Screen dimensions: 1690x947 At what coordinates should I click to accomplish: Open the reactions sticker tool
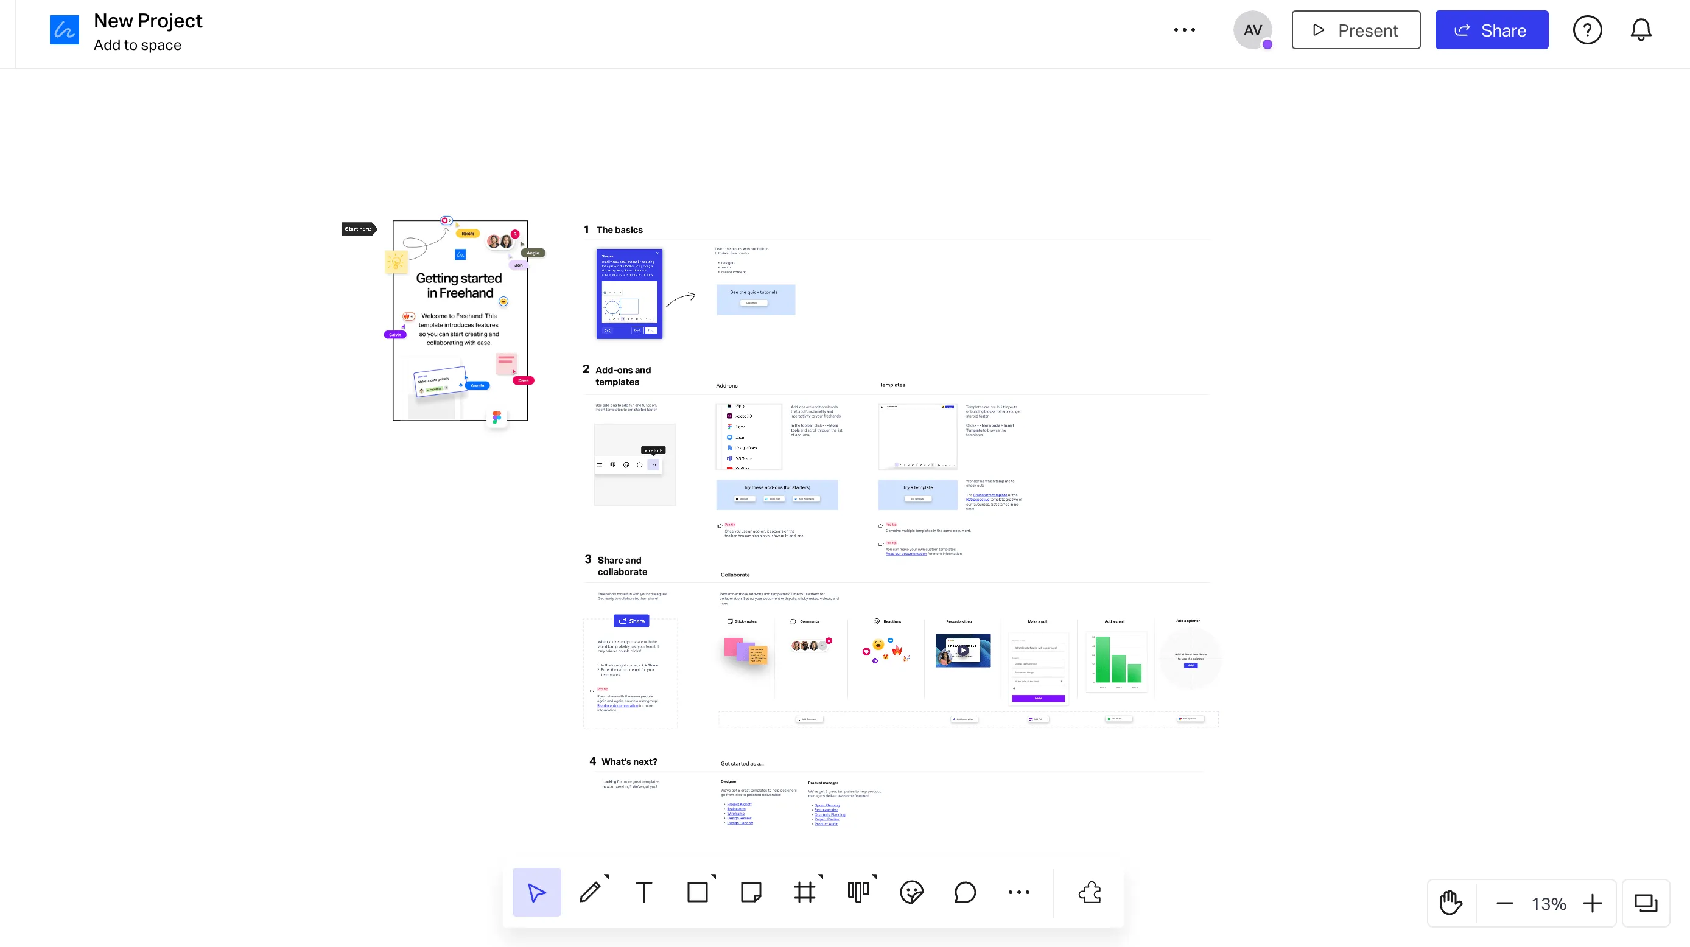[x=912, y=892]
